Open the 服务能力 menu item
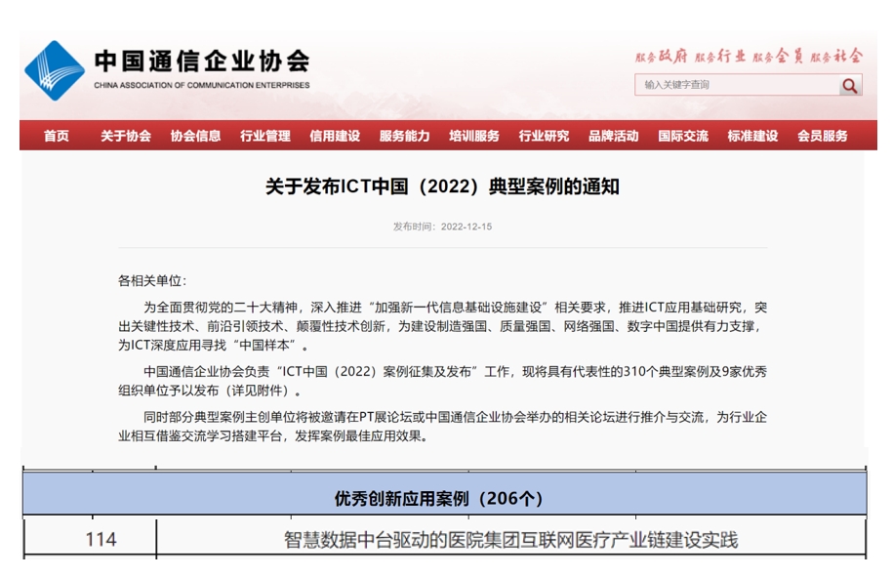Viewport: 892px width, 578px height. pyautogui.click(x=404, y=136)
